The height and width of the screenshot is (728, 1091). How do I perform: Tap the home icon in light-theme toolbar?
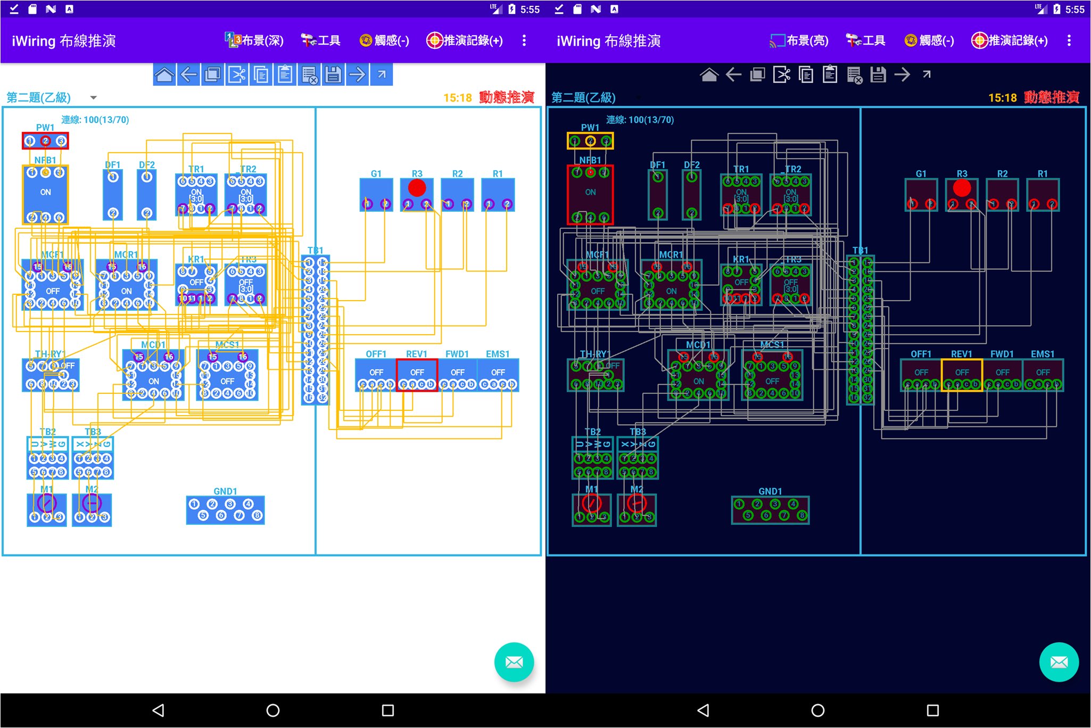point(164,75)
